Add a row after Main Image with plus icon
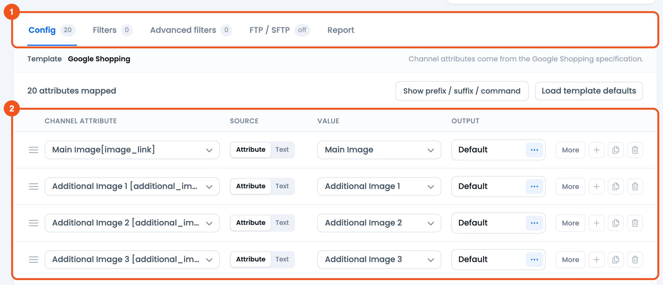 597,150
